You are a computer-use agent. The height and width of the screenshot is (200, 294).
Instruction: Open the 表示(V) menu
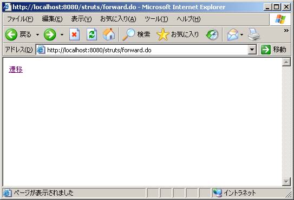pos(81,19)
